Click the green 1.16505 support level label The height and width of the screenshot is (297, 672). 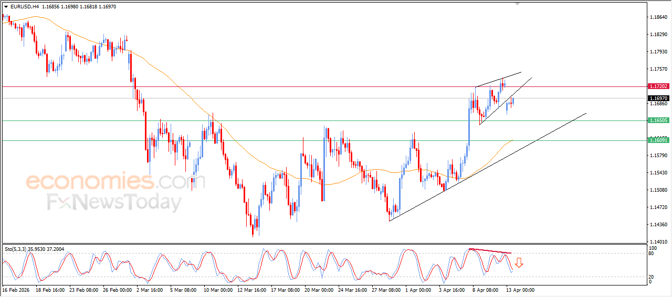pyautogui.click(x=658, y=120)
